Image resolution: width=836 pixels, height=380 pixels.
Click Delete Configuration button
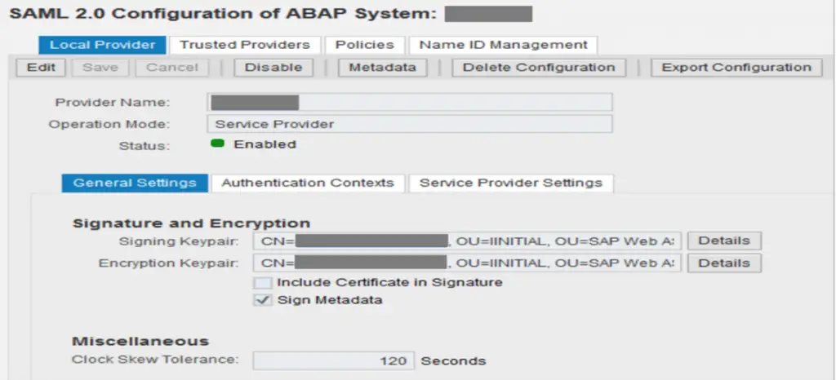[539, 68]
